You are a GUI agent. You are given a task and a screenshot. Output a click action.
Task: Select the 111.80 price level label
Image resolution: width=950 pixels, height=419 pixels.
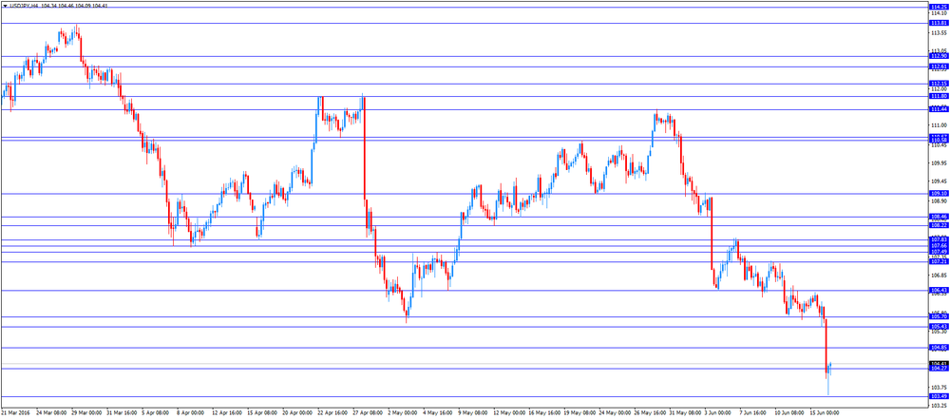coord(939,96)
